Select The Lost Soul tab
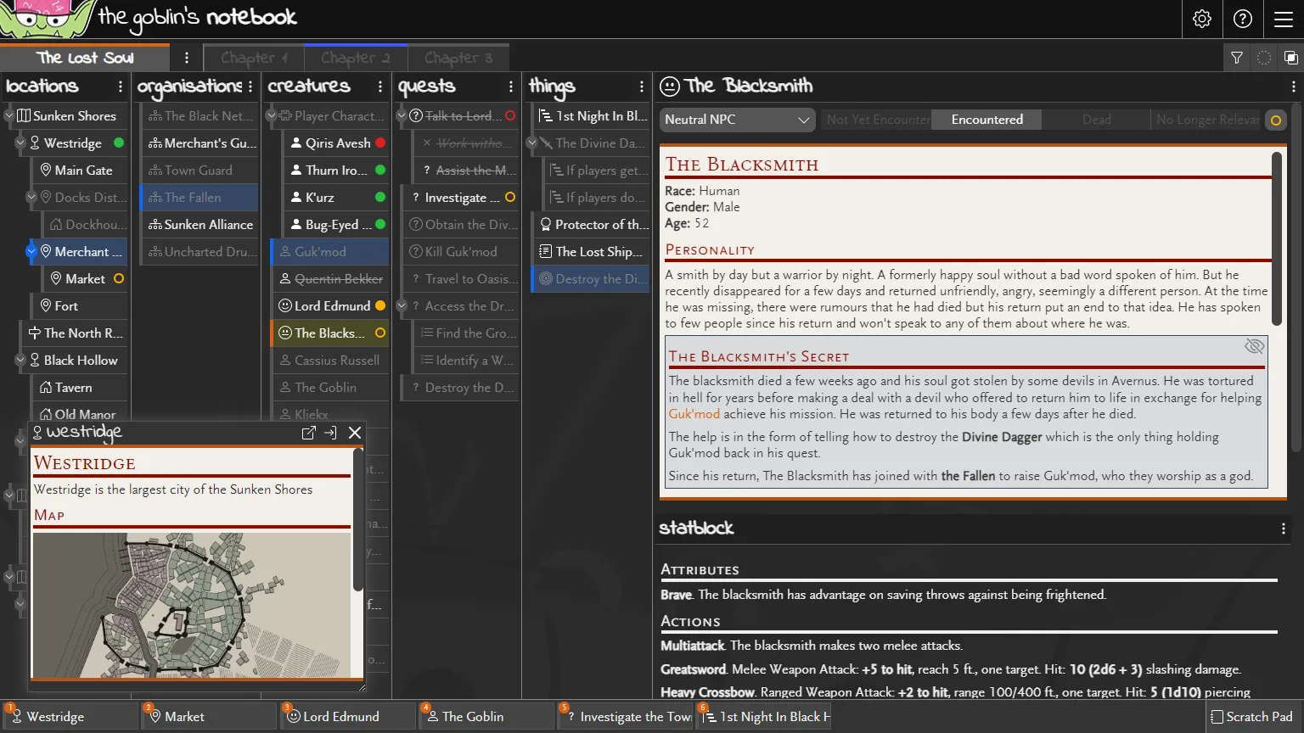This screenshot has width=1304, height=733. 86,58
